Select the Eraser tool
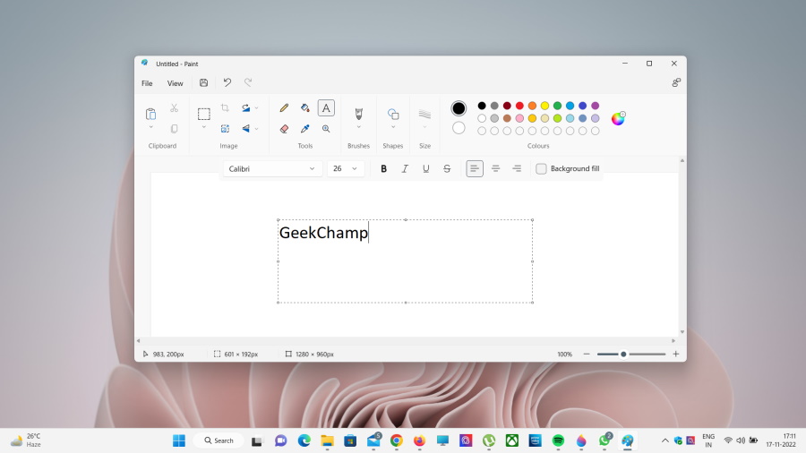Image resolution: width=806 pixels, height=453 pixels. (284, 128)
